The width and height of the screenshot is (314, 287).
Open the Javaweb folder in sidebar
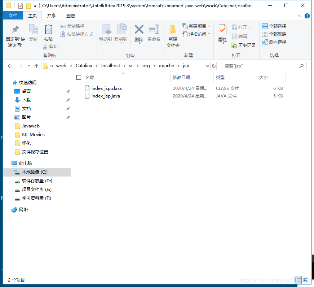31,126
